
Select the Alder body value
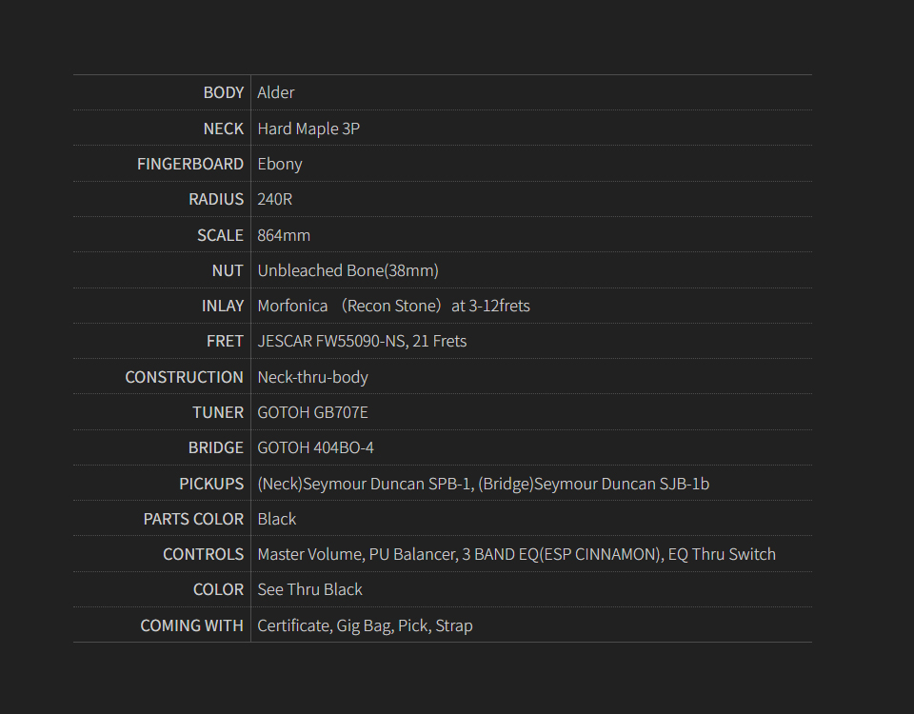click(x=276, y=92)
